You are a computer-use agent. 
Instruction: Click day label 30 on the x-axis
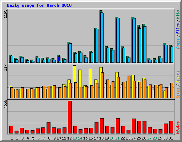(x=165, y=138)
